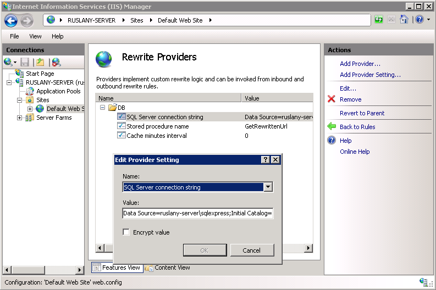Click the red Remove X icon
Viewport: 436px width, 290px height.
pos(331,99)
